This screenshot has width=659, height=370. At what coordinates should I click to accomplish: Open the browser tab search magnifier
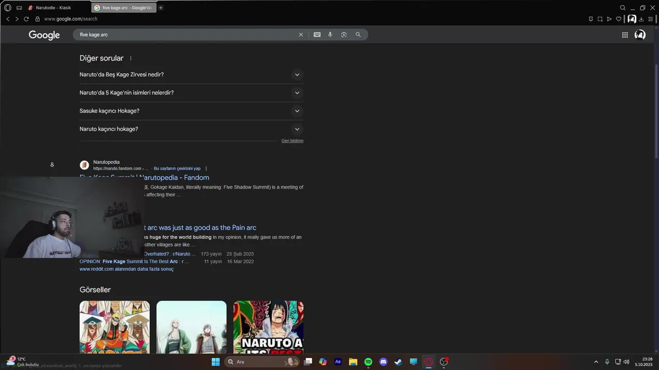click(x=622, y=8)
